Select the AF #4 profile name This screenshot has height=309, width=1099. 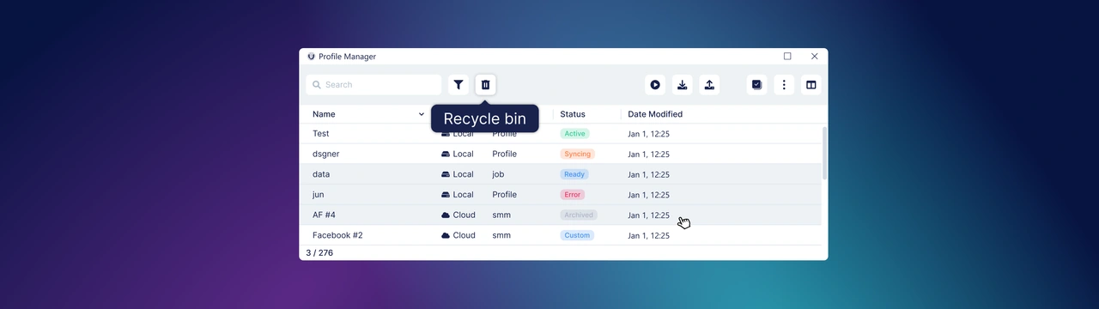click(x=324, y=215)
